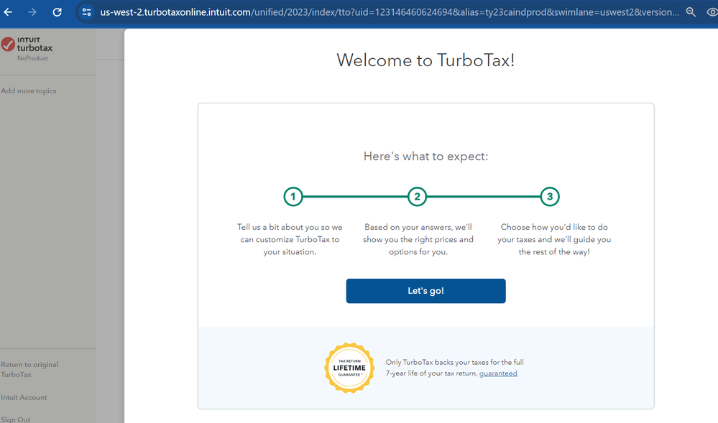Viewport: 718px width, 423px height.
Task: Open the guaranteed link
Action: (498, 373)
